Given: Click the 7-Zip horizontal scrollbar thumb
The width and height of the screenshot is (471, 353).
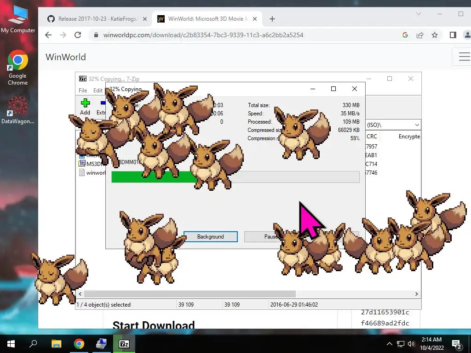Looking at the screenshot, I should coord(190,294).
